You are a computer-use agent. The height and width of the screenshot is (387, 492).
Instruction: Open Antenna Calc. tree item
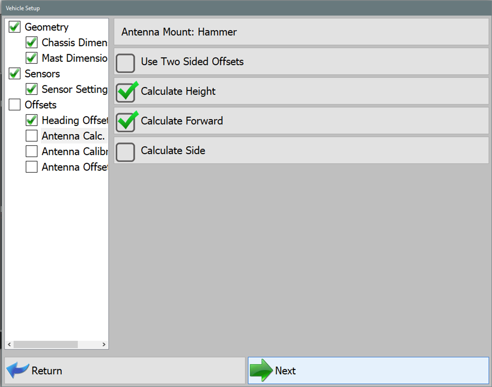coord(73,136)
